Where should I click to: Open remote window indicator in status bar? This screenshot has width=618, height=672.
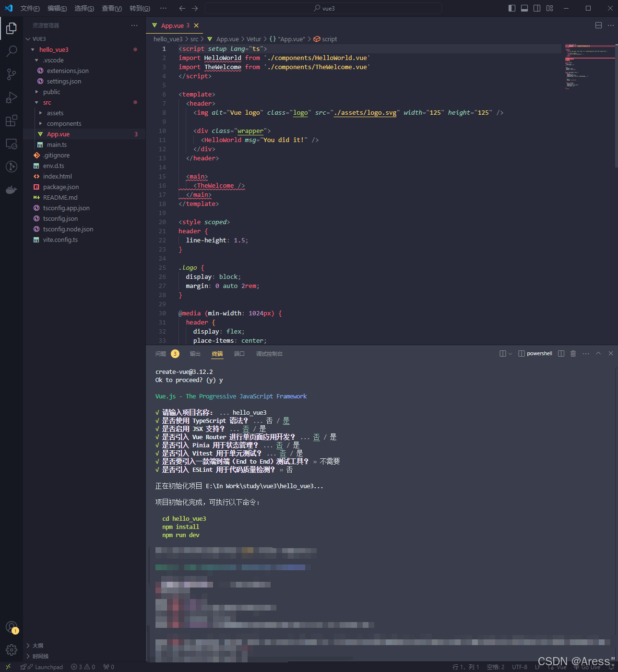point(8,667)
